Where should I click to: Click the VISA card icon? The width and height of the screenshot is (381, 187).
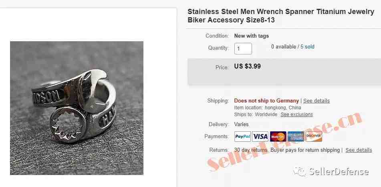[260, 137]
